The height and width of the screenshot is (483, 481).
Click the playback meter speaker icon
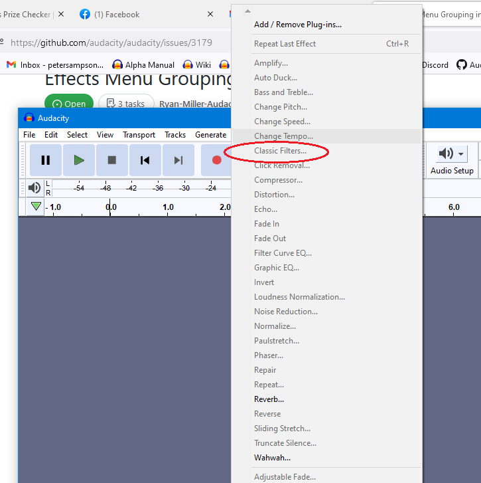34,187
